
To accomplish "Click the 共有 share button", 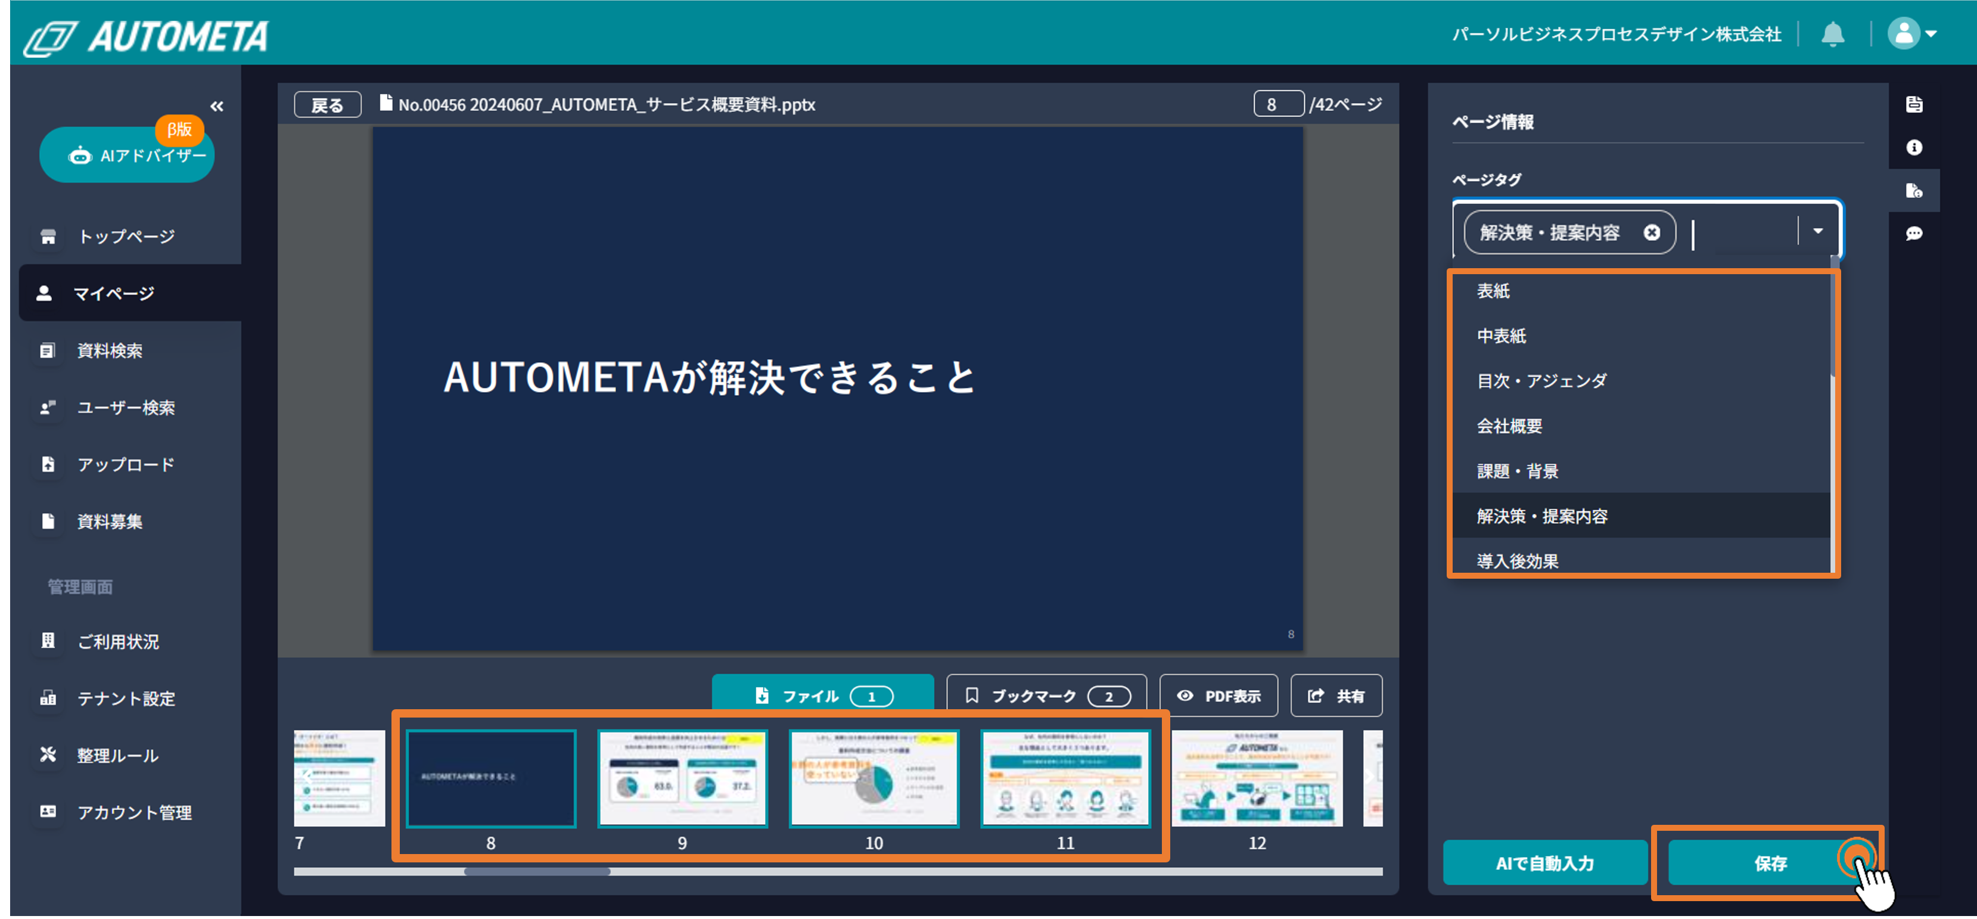I will [x=1336, y=696].
